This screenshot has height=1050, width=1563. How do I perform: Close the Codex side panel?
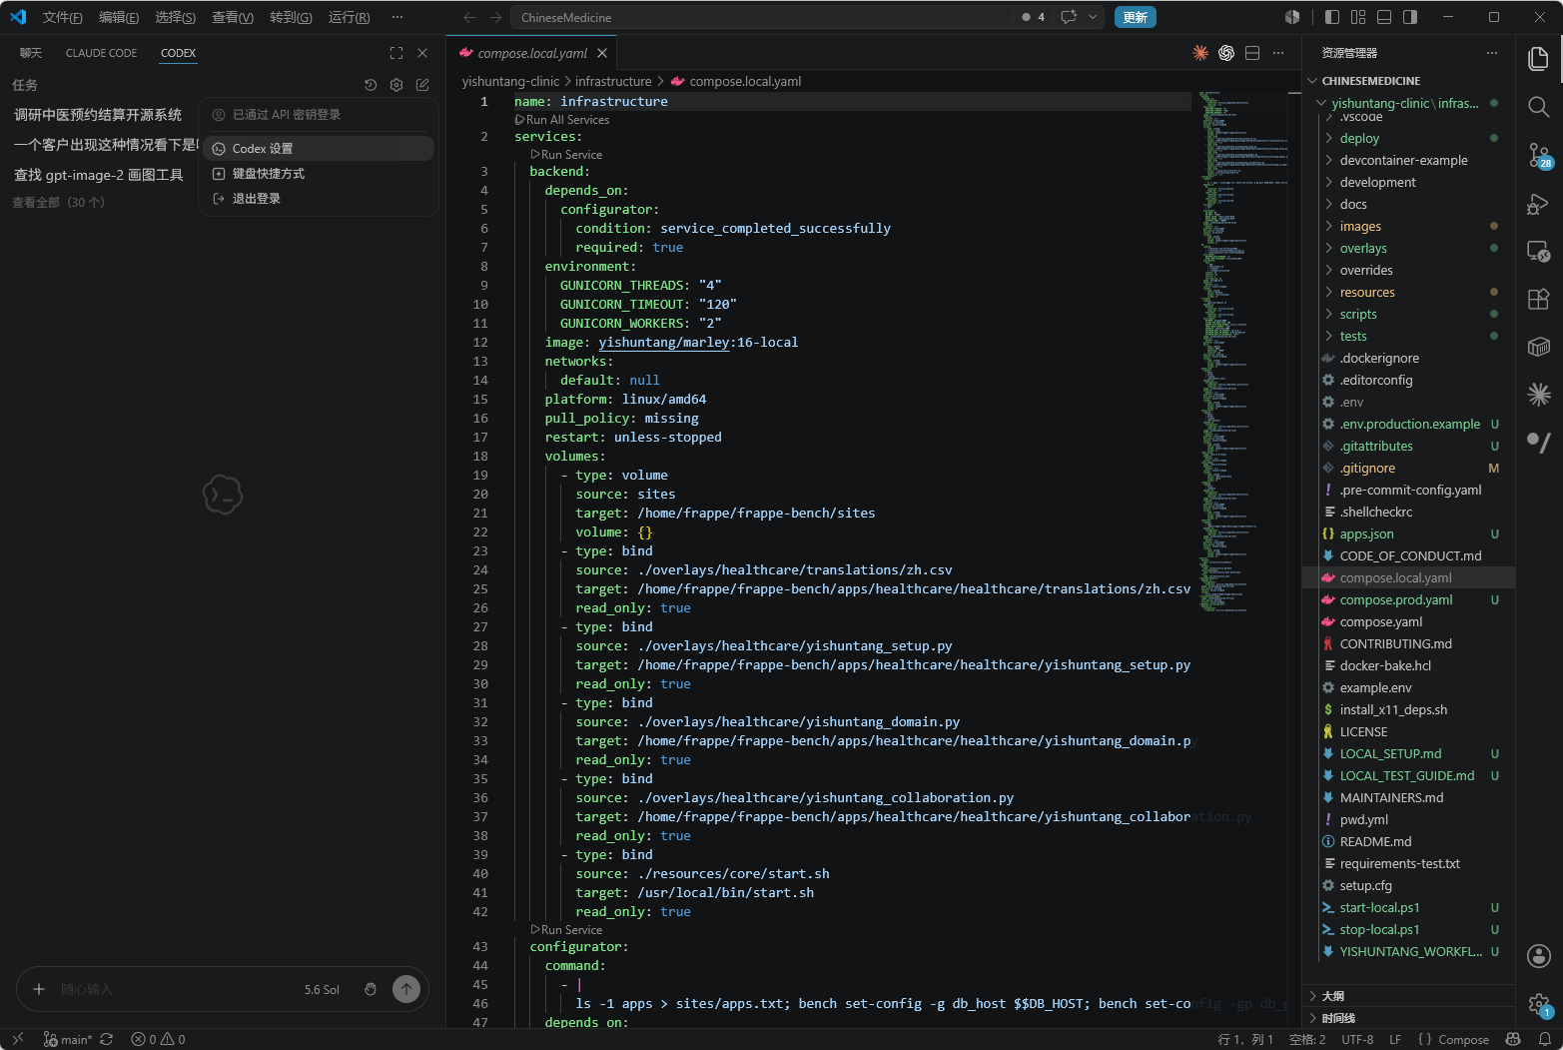[x=422, y=53]
